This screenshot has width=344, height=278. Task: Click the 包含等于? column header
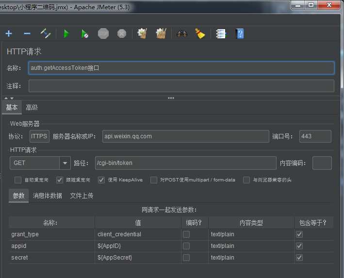(x=314, y=223)
